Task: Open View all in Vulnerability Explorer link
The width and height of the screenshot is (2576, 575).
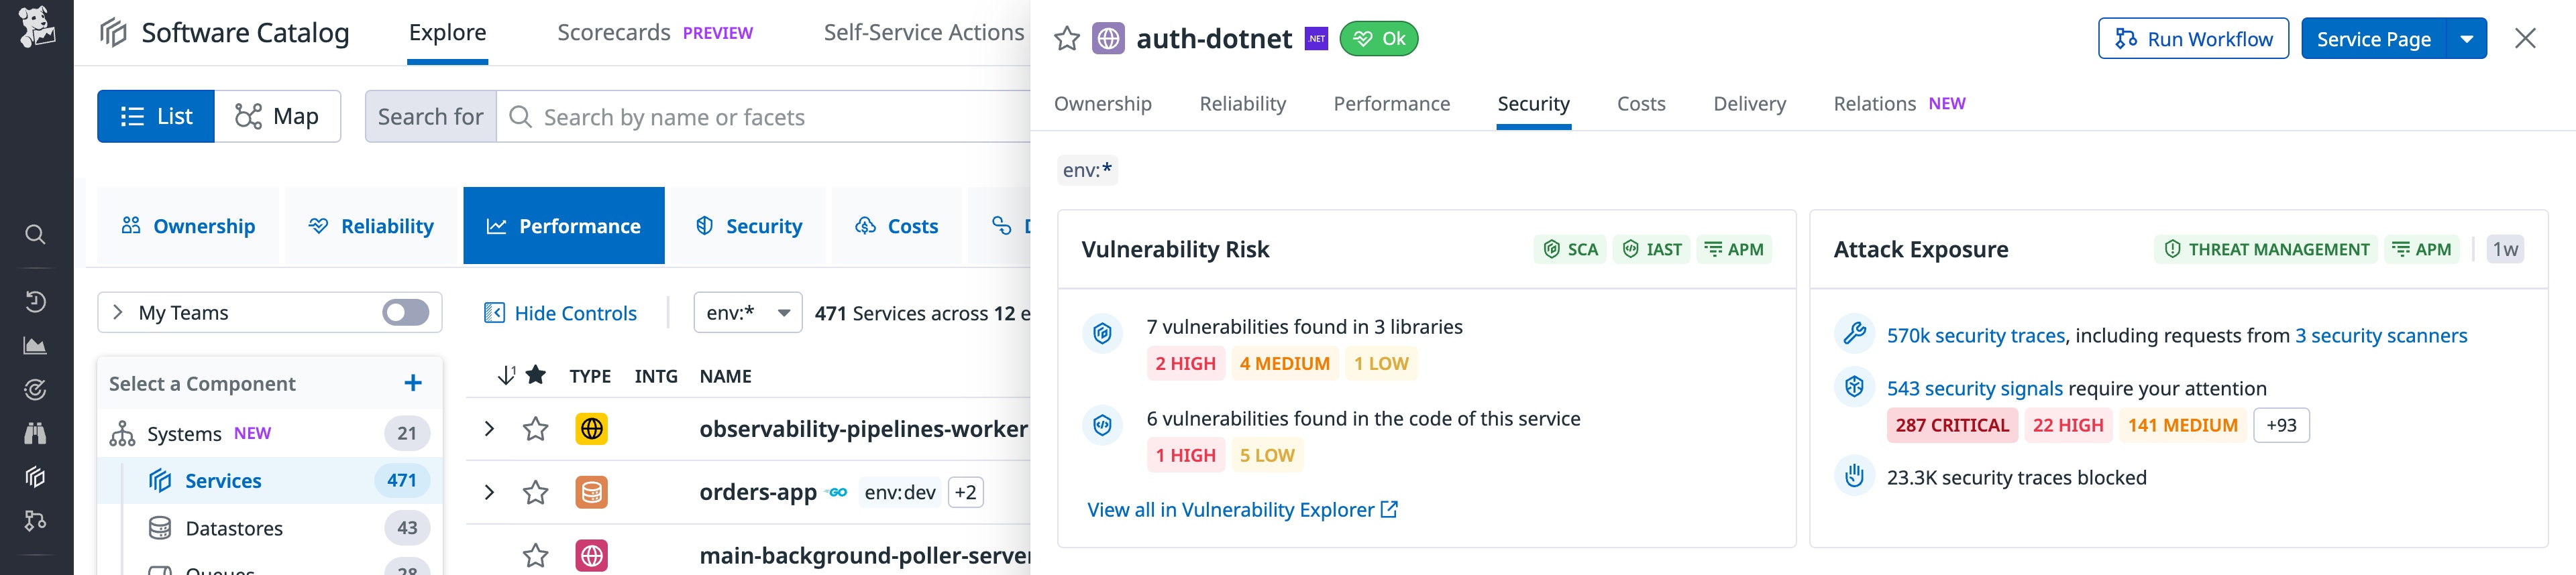Action: (1241, 510)
